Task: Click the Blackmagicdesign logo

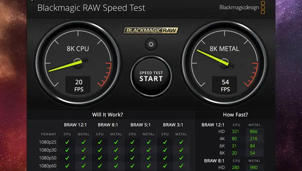Action: (x=242, y=8)
